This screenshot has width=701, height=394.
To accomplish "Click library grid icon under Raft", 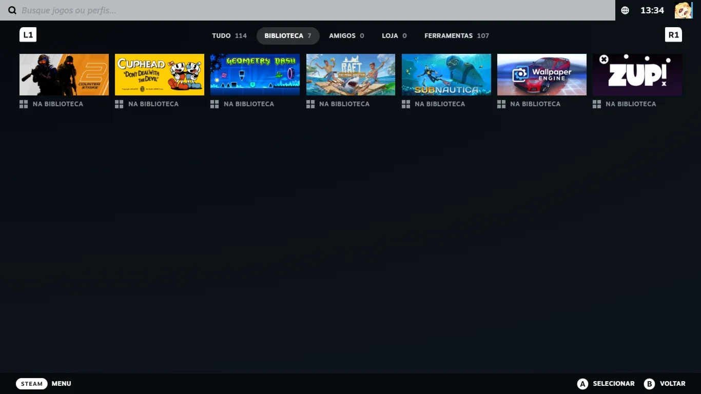I will 310,104.
